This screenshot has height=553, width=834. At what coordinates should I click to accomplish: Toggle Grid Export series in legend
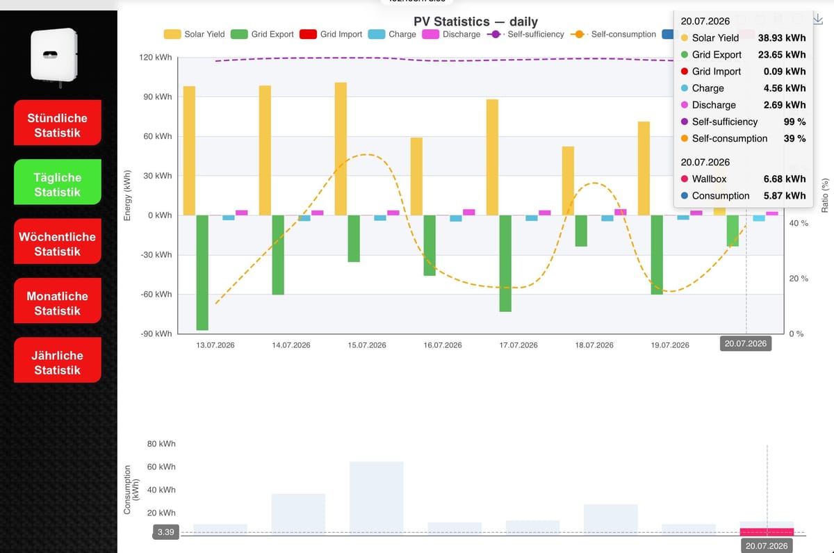(262, 34)
